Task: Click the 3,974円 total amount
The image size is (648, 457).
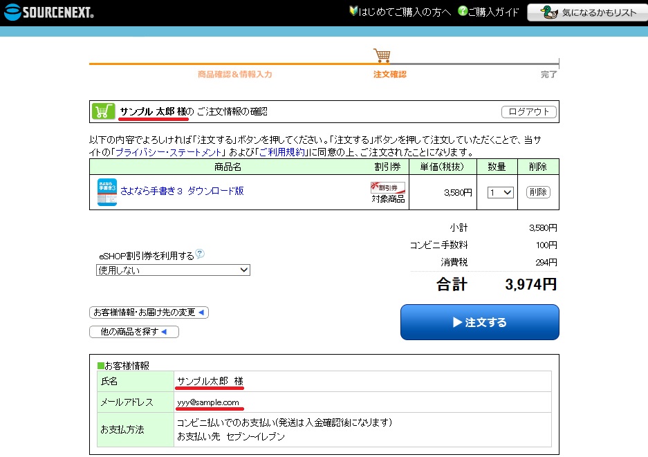Action: (x=530, y=284)
